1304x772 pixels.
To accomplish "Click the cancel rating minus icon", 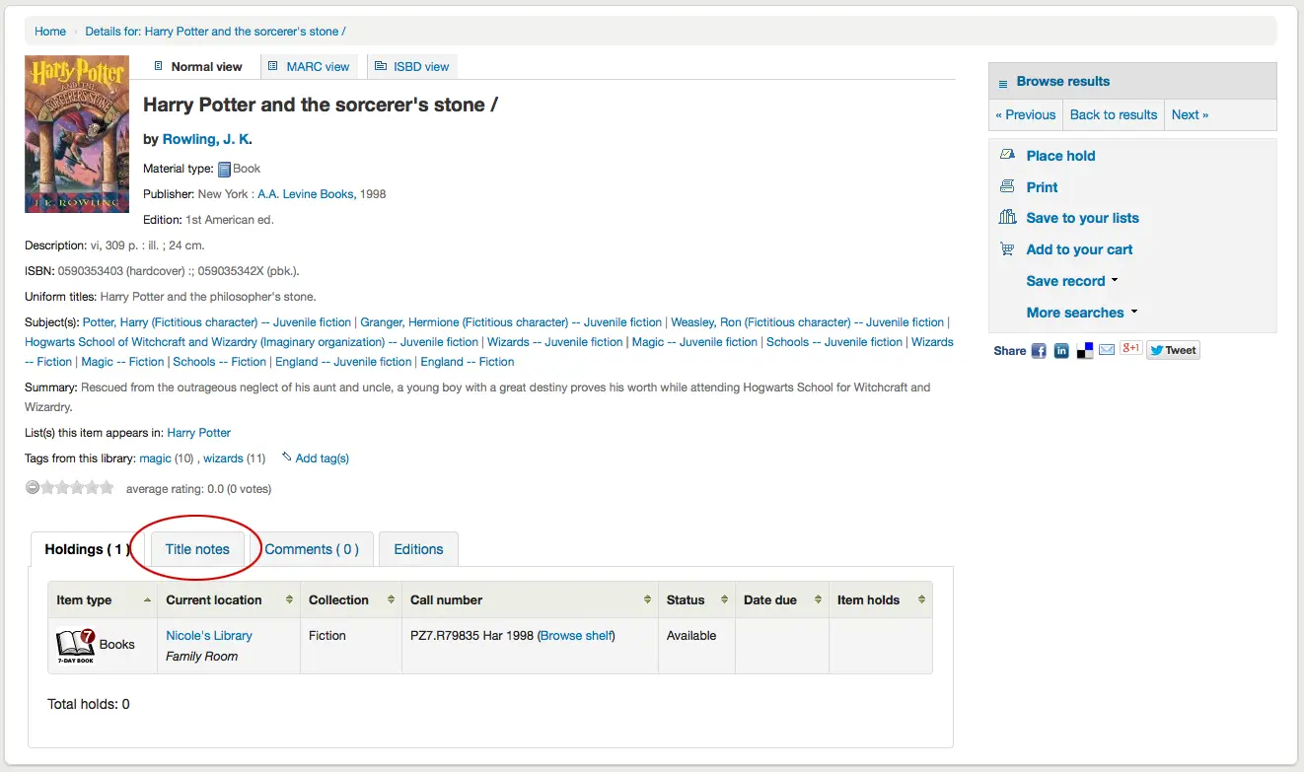I will click(33, 487).
